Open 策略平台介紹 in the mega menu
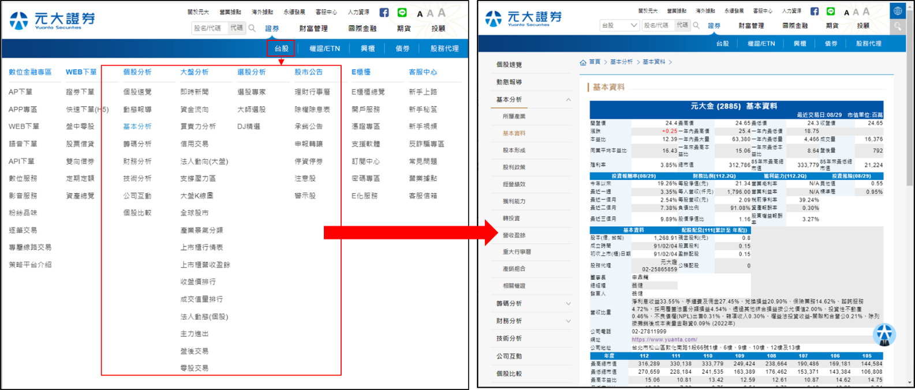915x390 pixels. click(30, 265)
